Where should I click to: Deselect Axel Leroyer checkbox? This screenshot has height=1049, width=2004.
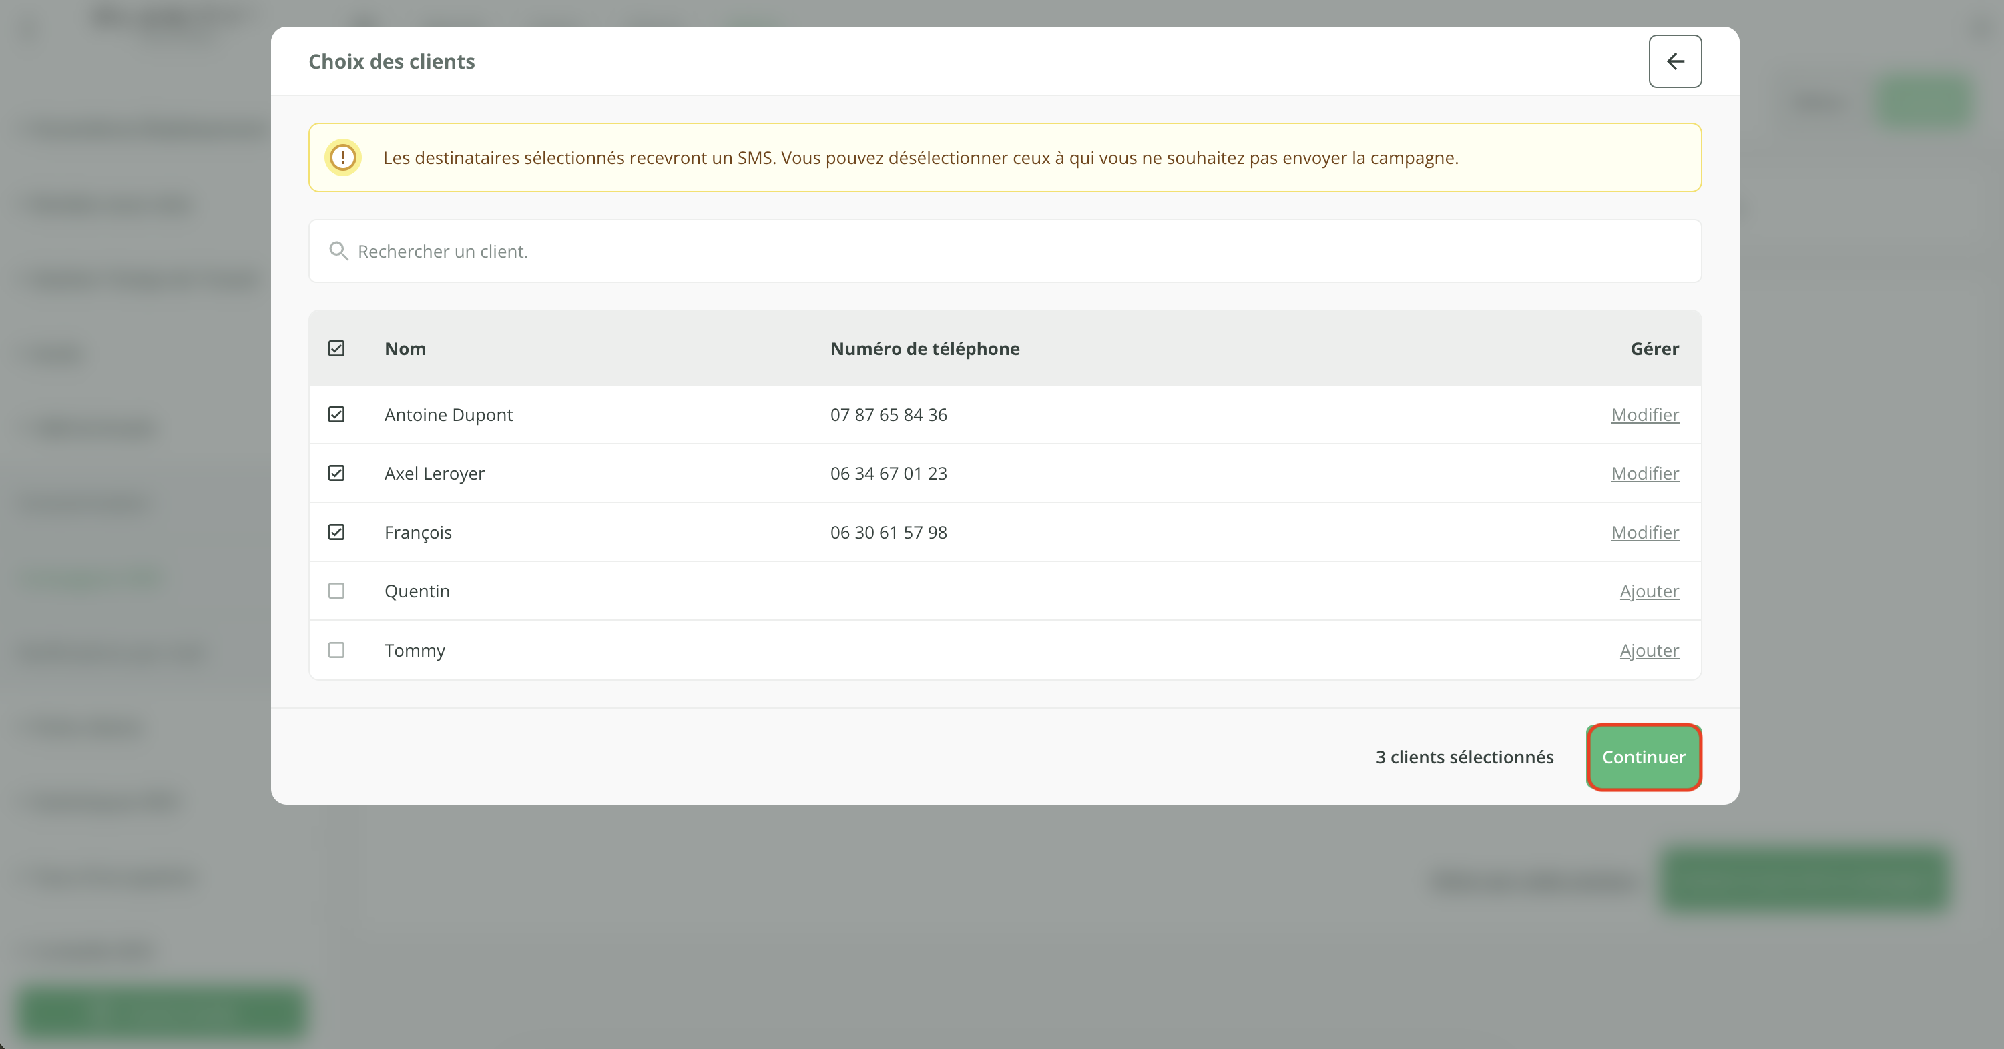[x=336, y=474]
